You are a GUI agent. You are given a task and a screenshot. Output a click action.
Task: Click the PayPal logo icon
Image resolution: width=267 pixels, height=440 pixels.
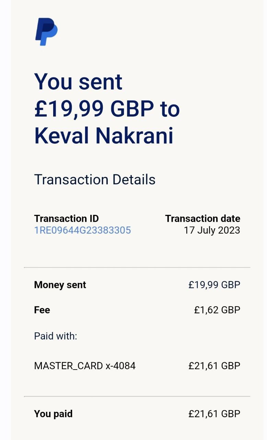pos(46,32)
